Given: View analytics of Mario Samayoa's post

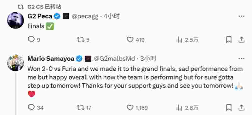Looking at the screenshot, I should 187,107.
